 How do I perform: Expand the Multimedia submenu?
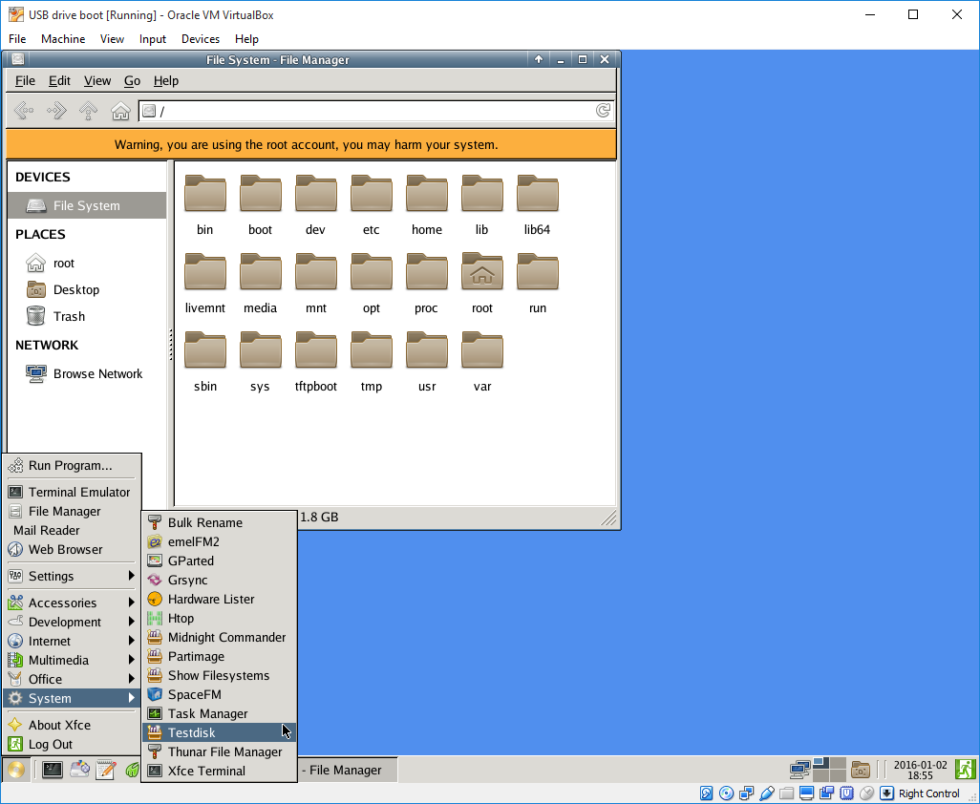coord(71,661)
